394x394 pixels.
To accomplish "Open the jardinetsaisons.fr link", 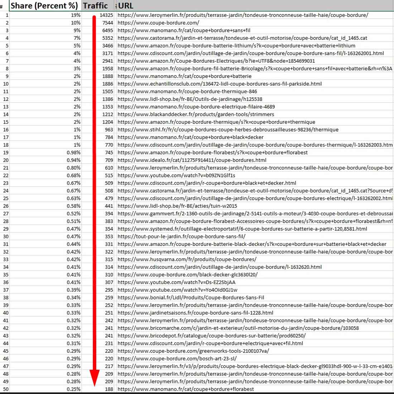I will [x=195, y=313].
